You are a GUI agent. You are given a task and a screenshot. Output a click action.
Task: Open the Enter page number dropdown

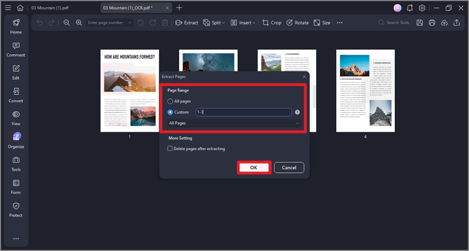point(109,23)
